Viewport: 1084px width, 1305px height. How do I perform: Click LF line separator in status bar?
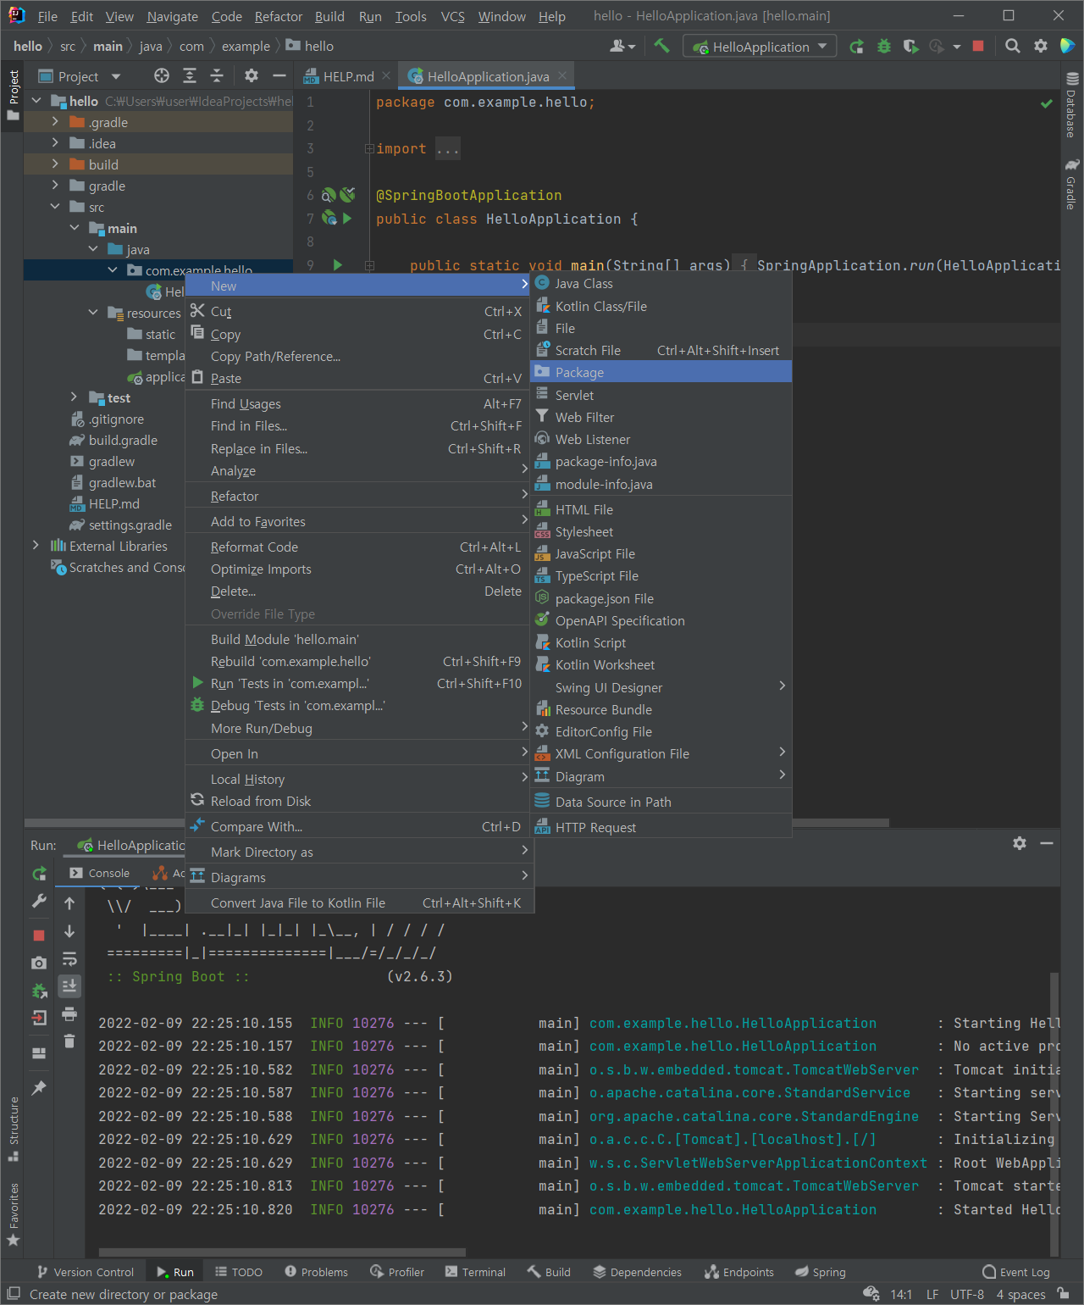[x=932, y=1294]
